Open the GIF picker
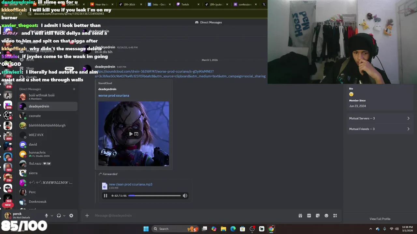The image size is (417, 234). pyautogui.click(x=309, y=215)
